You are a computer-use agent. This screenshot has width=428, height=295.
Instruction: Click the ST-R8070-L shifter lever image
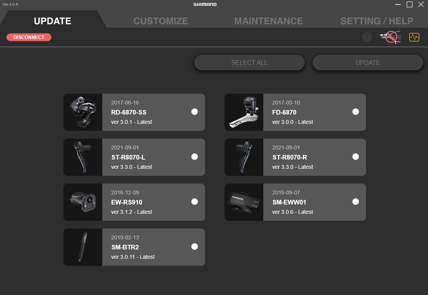coord(83,157)
